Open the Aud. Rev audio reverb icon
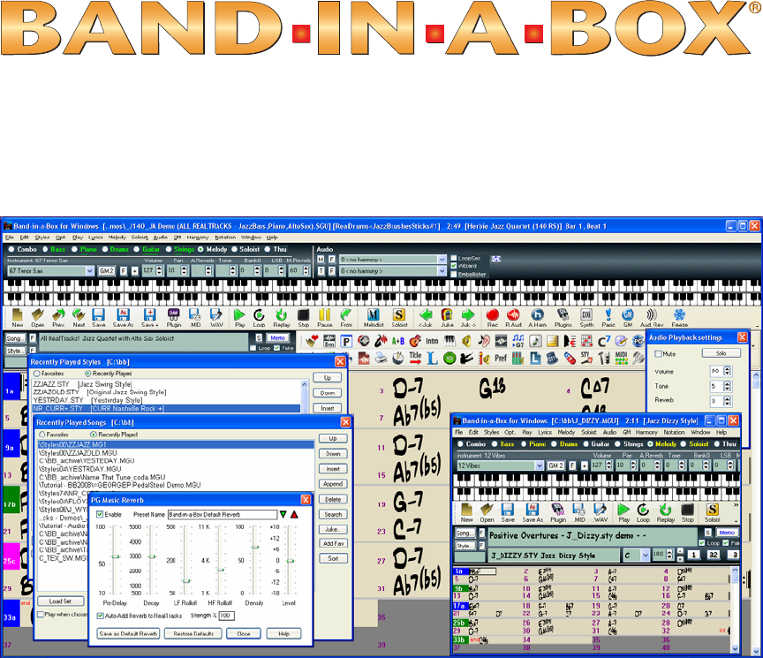Screen dimensions: 763x658 652,317
